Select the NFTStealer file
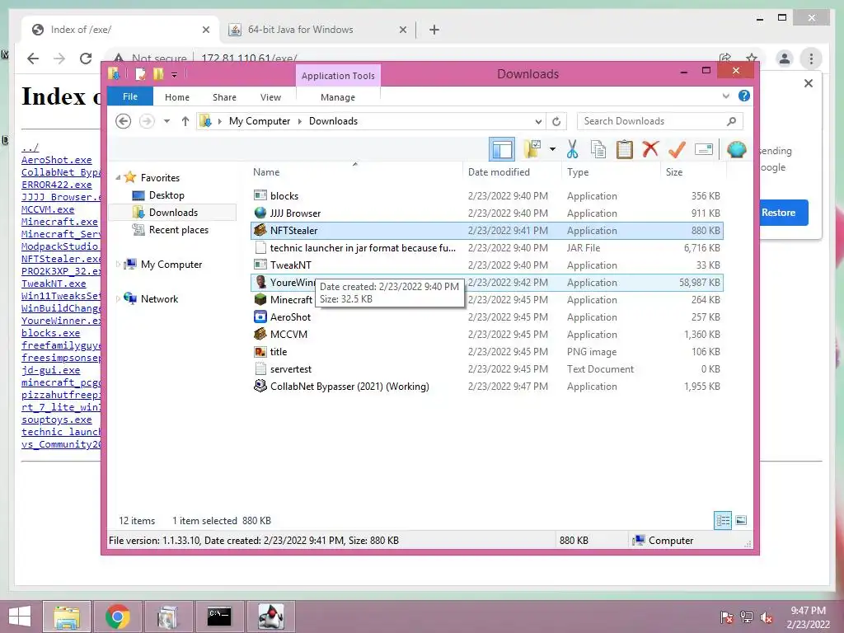The height and width of the screenshot is (633, 844). coord(486,231)
